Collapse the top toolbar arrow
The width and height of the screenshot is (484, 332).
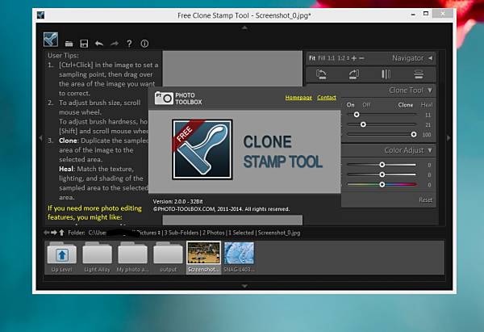[244, 27]
